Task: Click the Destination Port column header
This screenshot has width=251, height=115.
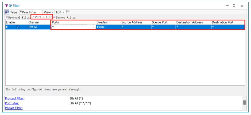Action: [223, 22]
